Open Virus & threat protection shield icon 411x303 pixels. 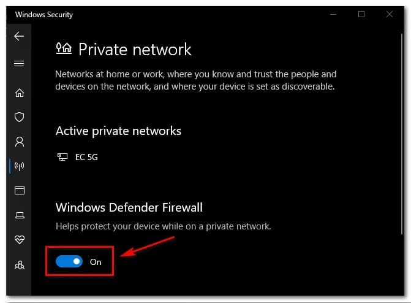click(x=19, y=117)
